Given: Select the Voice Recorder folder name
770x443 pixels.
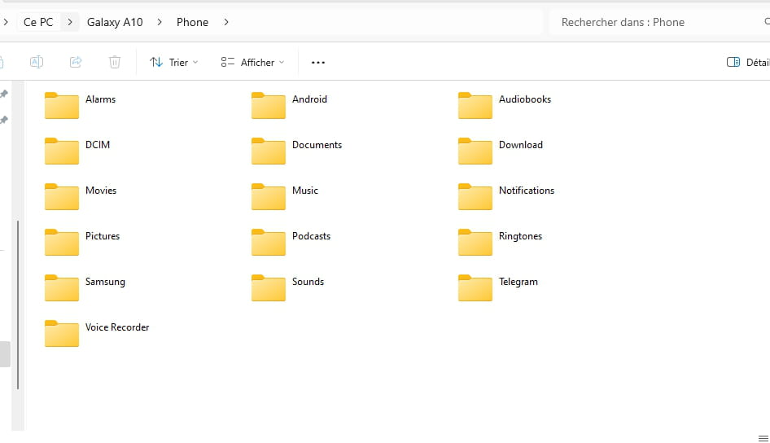Looking at the screenshot, I should pos(117,327).
